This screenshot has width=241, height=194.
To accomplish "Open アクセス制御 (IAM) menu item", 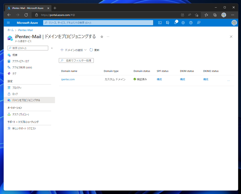I will (x=22, y=68).
